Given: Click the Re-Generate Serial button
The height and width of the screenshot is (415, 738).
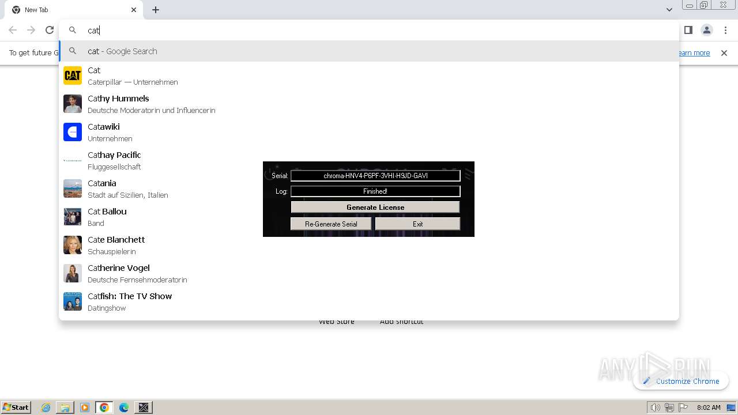Looking at the screenshot, I should click(x=331, y=224).
